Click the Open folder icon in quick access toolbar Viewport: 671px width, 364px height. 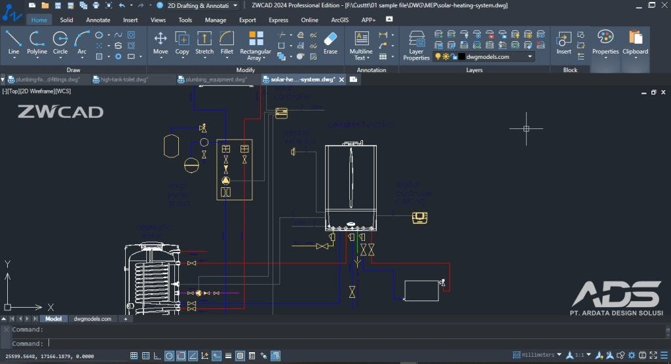45,5
